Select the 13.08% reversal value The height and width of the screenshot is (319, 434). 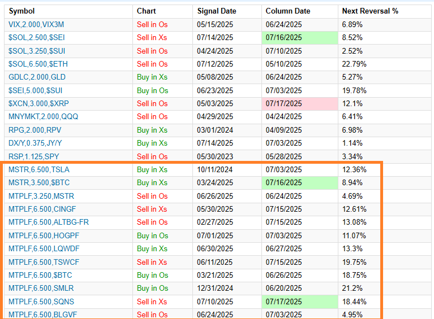tap(354, 222)
